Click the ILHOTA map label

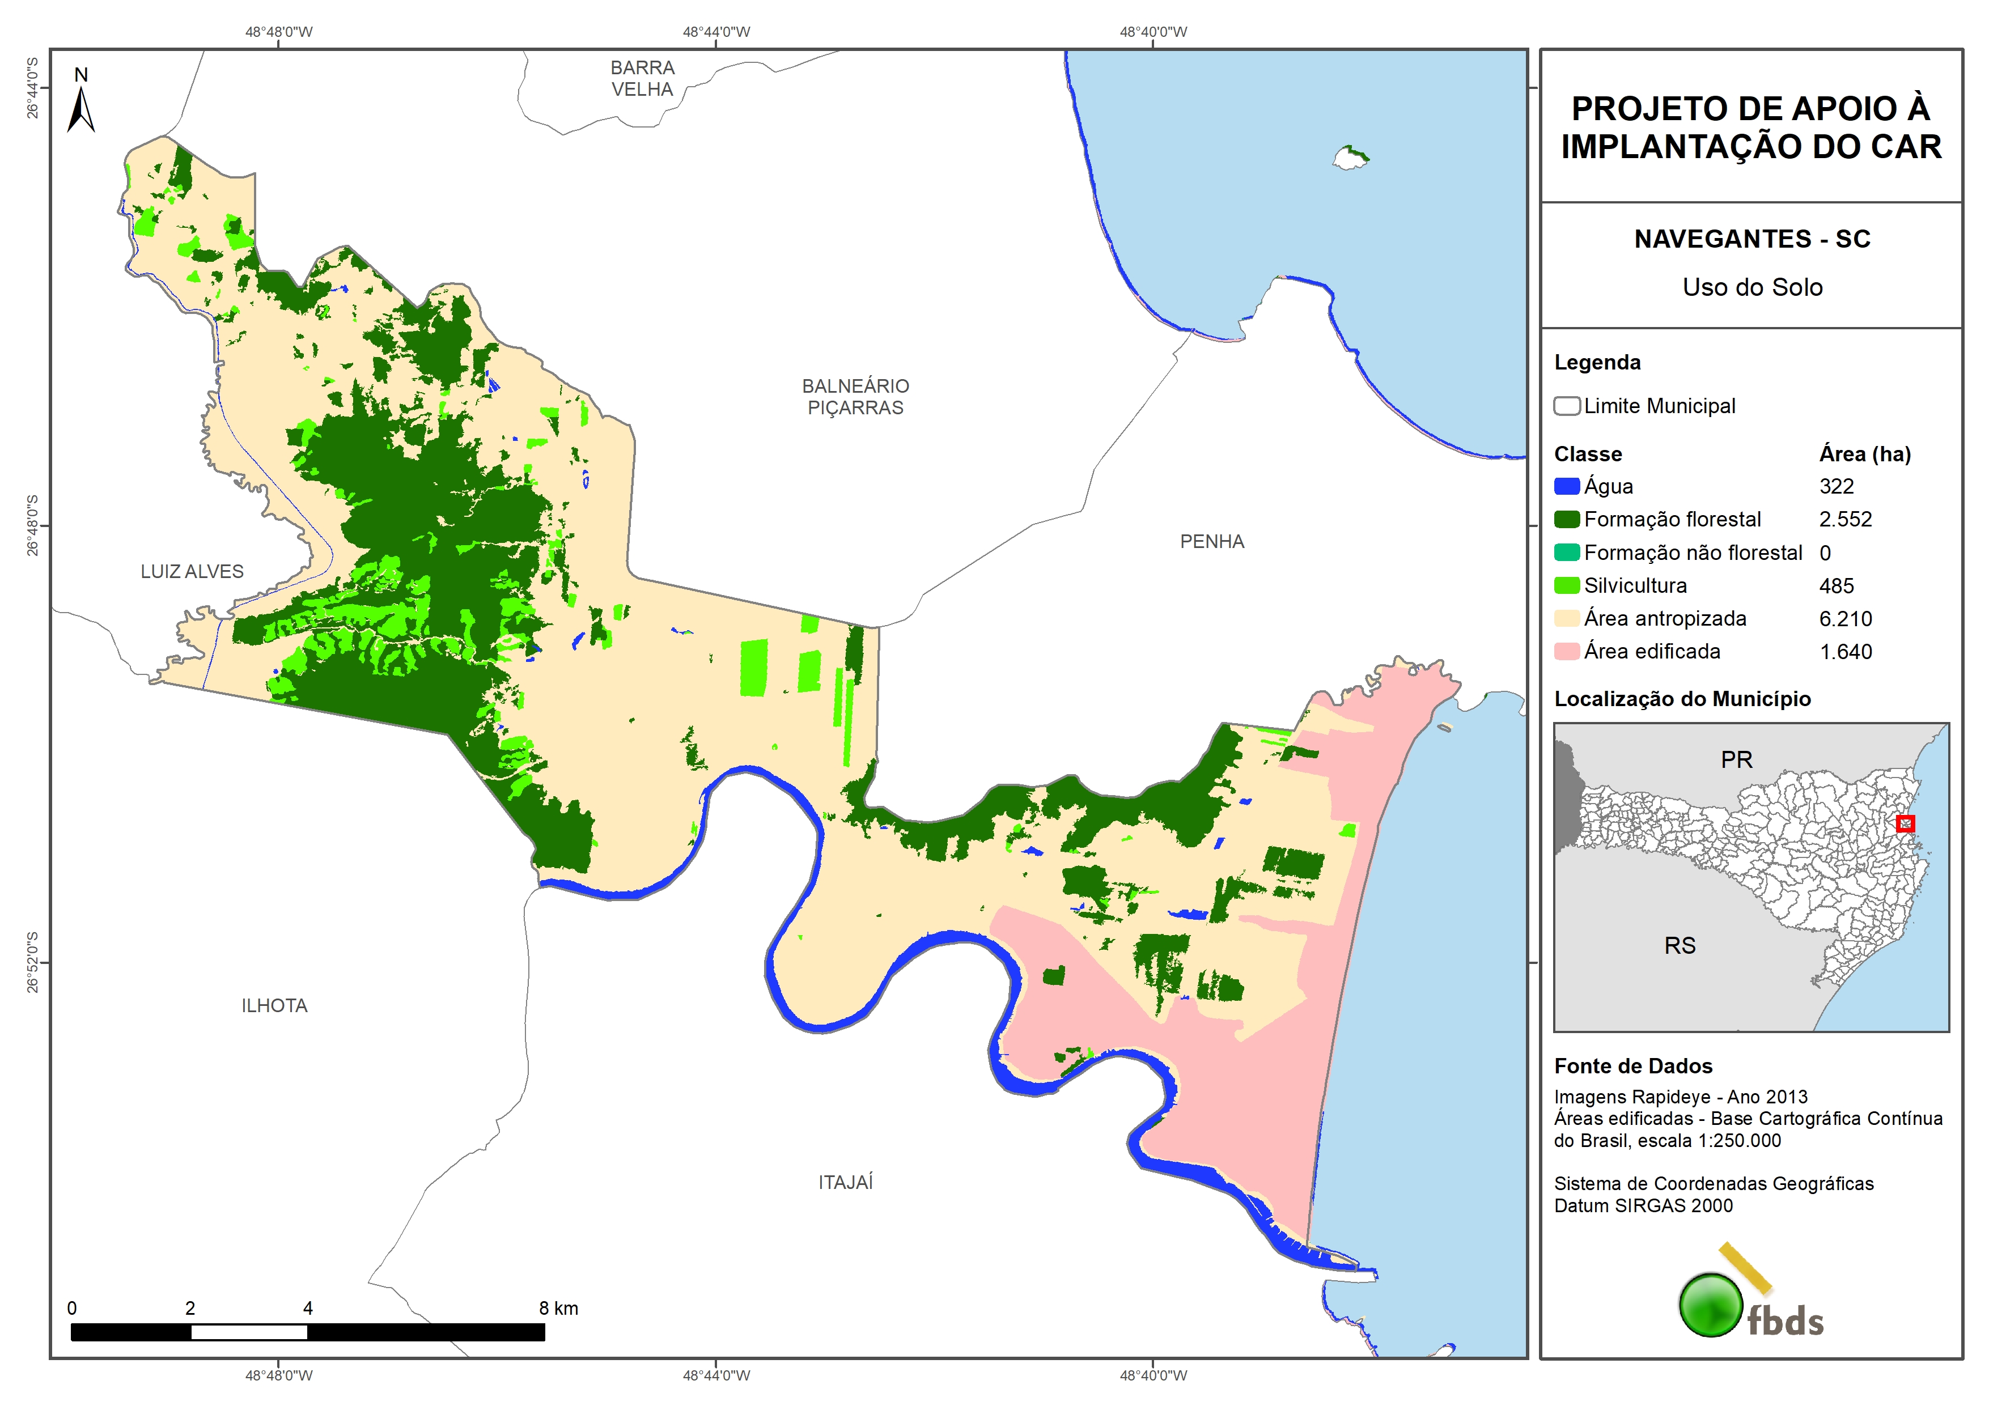(274, 1006)
